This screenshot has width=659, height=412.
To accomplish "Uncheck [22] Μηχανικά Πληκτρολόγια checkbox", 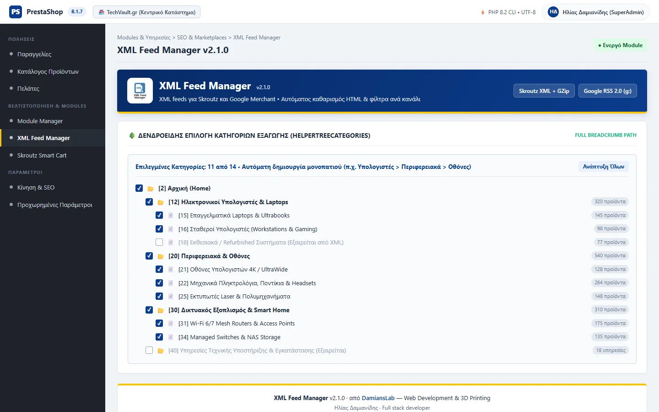I will coord(159,283).
